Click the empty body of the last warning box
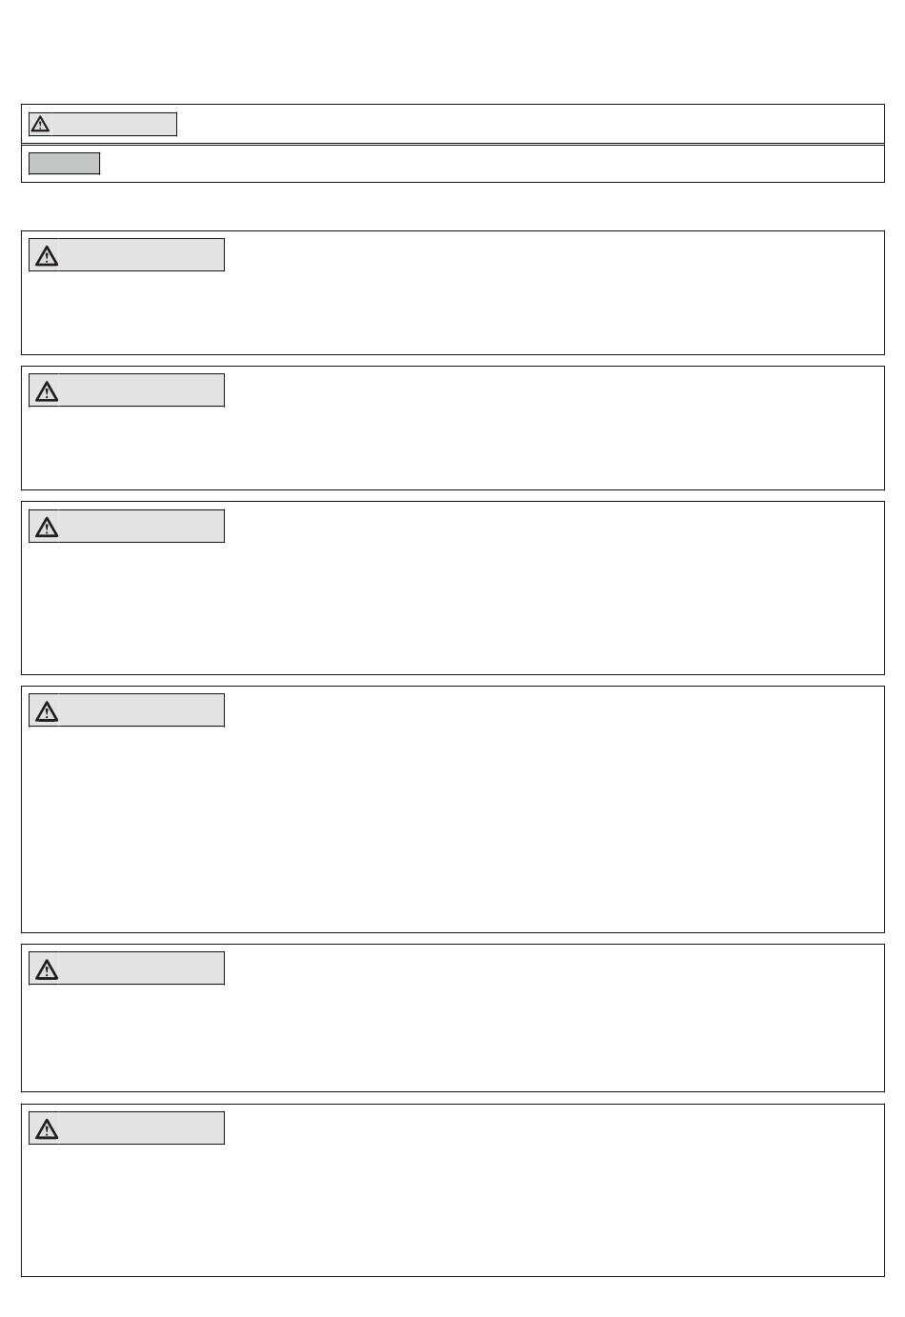905x1317 pixels. tap(452, 1209)
